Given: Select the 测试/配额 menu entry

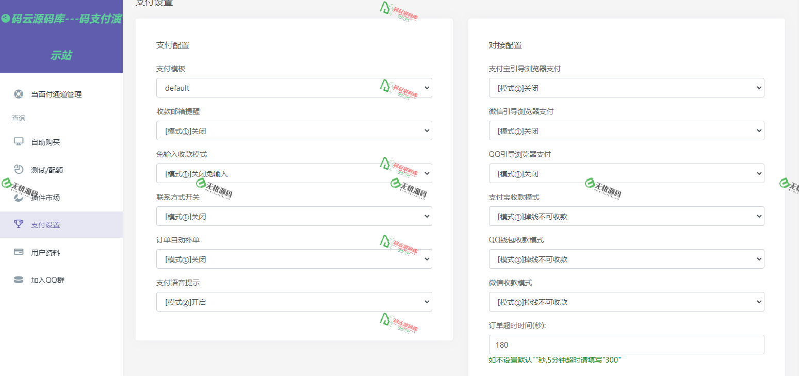Looking at the screenshot, I should [x=46, y=169].
